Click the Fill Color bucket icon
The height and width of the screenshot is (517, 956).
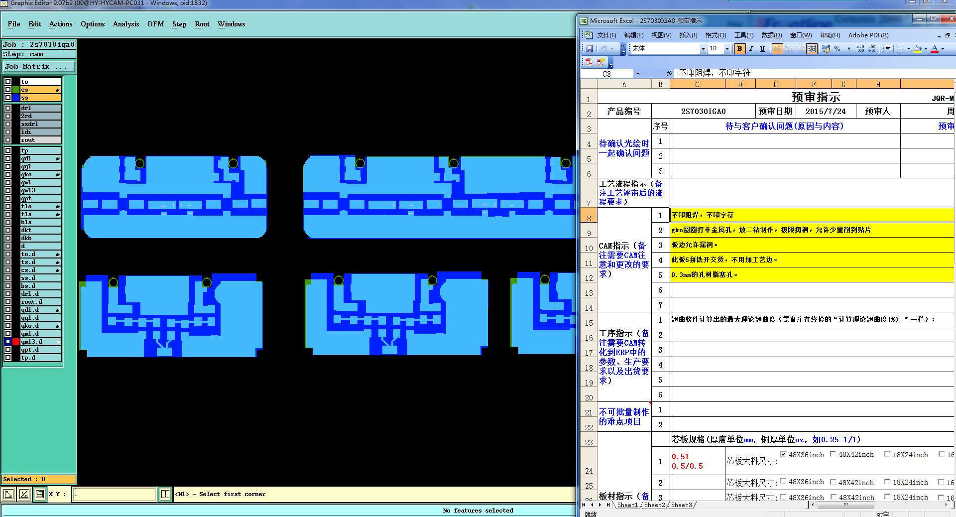coord(918,49)
